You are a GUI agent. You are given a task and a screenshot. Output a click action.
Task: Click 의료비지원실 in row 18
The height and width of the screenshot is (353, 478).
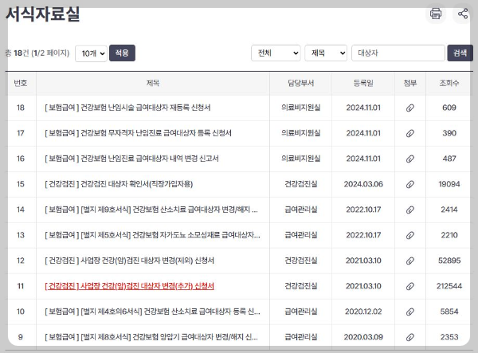pos(300,108)
